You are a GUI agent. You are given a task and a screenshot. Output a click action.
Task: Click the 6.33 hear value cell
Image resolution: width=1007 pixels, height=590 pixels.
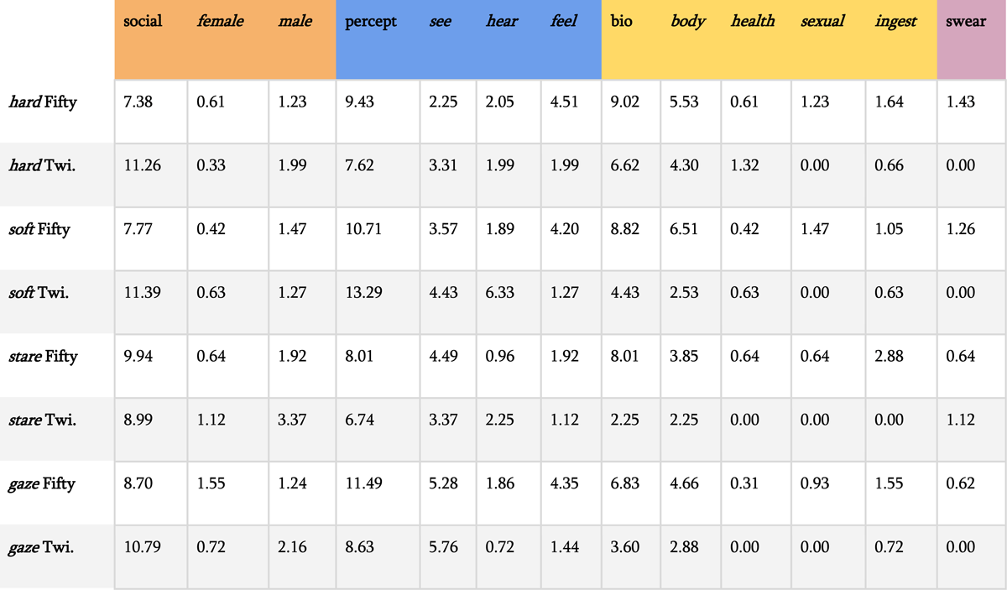pyautogui.click(x=500, y=293)
